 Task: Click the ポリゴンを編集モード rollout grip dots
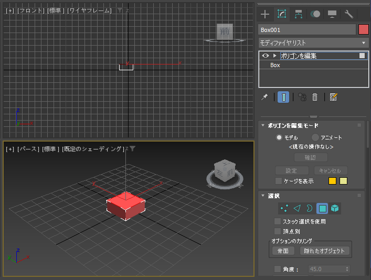359,125
